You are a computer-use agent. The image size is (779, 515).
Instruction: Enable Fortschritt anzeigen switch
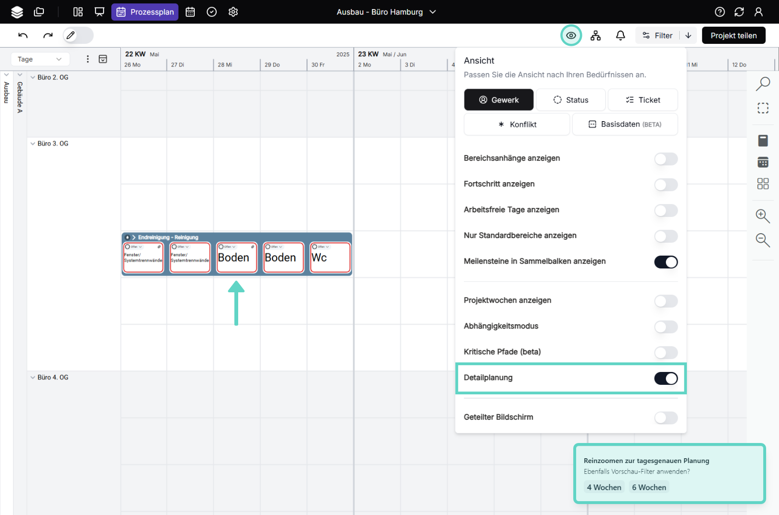click(x=666, y=185)
